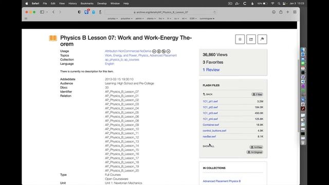
Task: Open Trash in the Dock
Action: [x=303, y=142]
